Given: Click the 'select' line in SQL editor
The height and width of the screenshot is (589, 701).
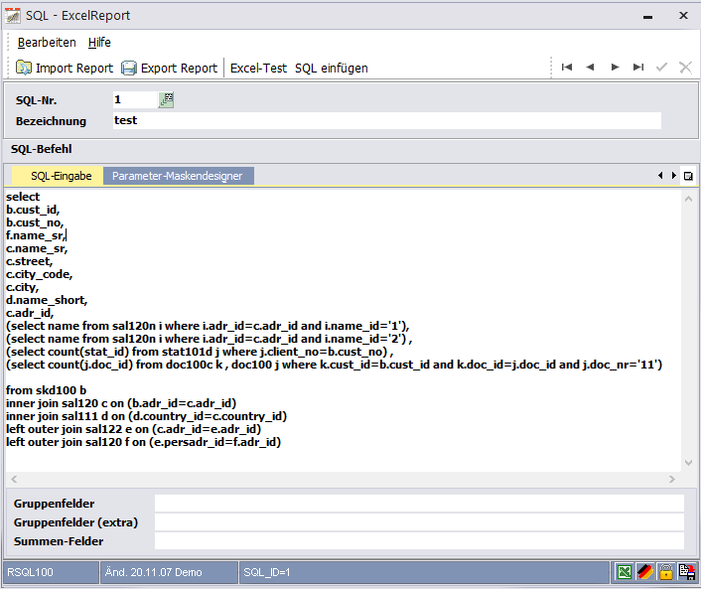Looking at the screenshot, I should pyautogui.click(x=23, y=197).
